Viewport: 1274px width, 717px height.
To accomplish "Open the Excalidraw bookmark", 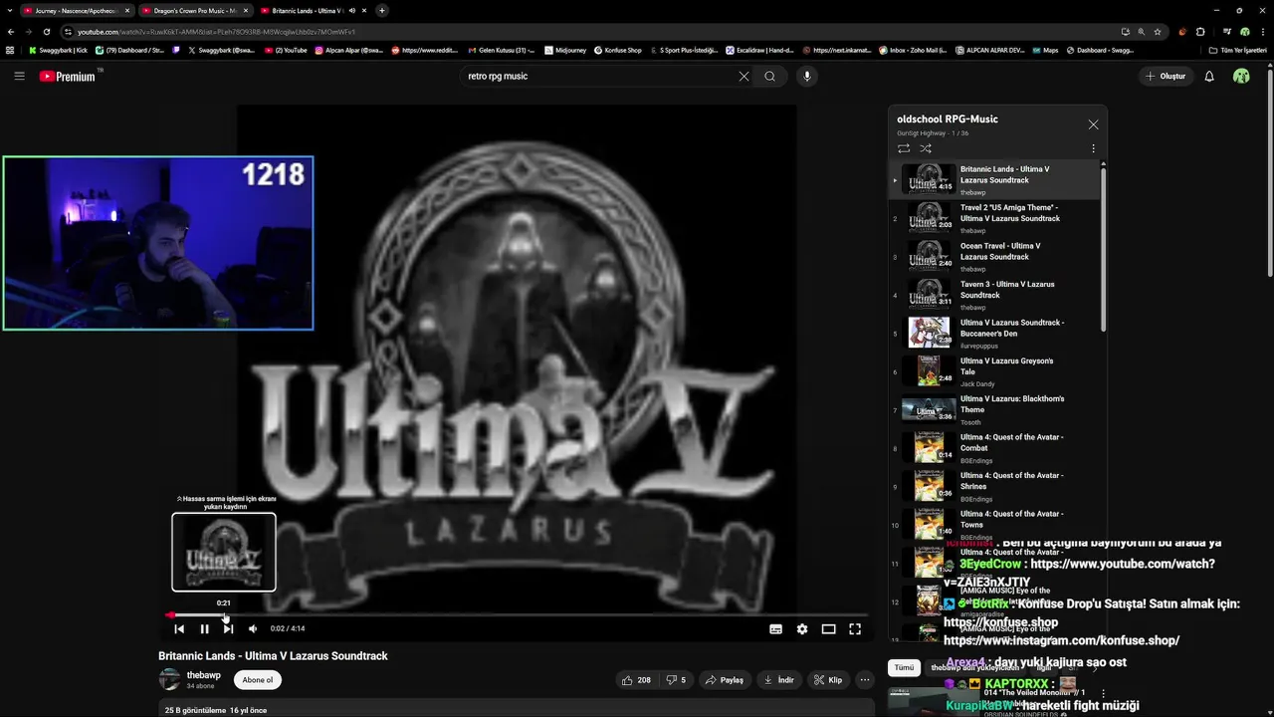I will [760, 50].
